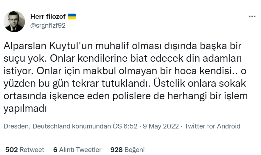The image size is (261, 155).
Task: Click the name Alparslan Kuytul'un in the tweet
Action: [45, 46]
